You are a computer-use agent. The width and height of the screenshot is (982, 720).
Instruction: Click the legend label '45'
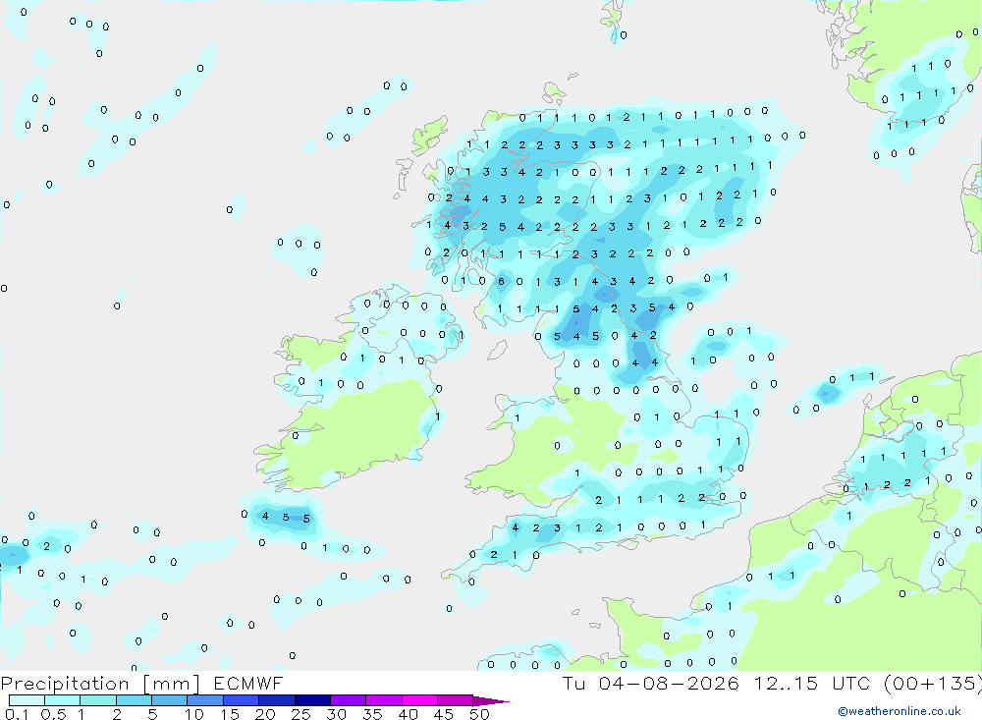(x=444, y=714)
